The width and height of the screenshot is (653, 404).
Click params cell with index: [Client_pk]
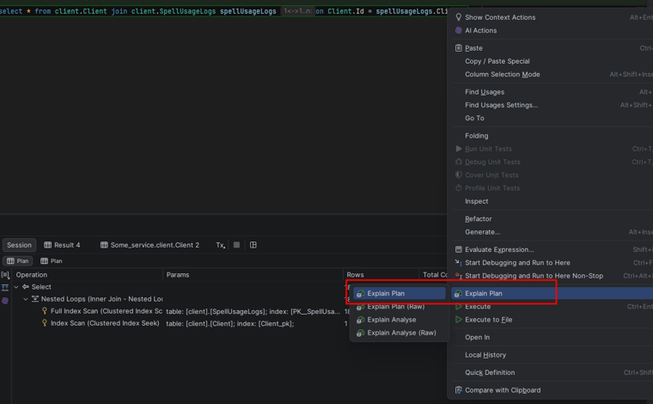click(x=230, y=323)
